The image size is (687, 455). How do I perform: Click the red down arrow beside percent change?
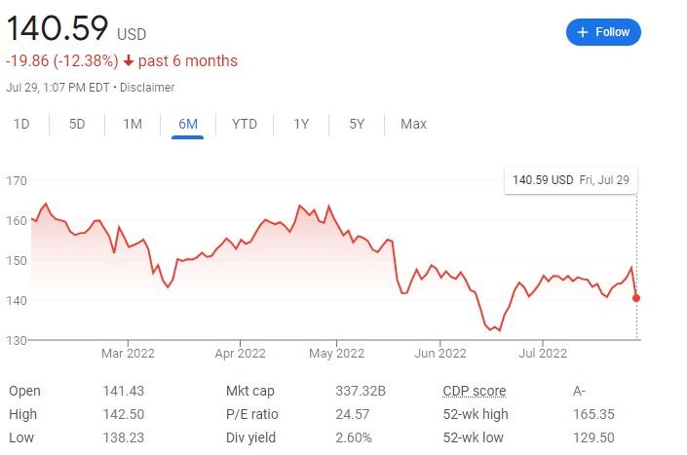(129, 60)
